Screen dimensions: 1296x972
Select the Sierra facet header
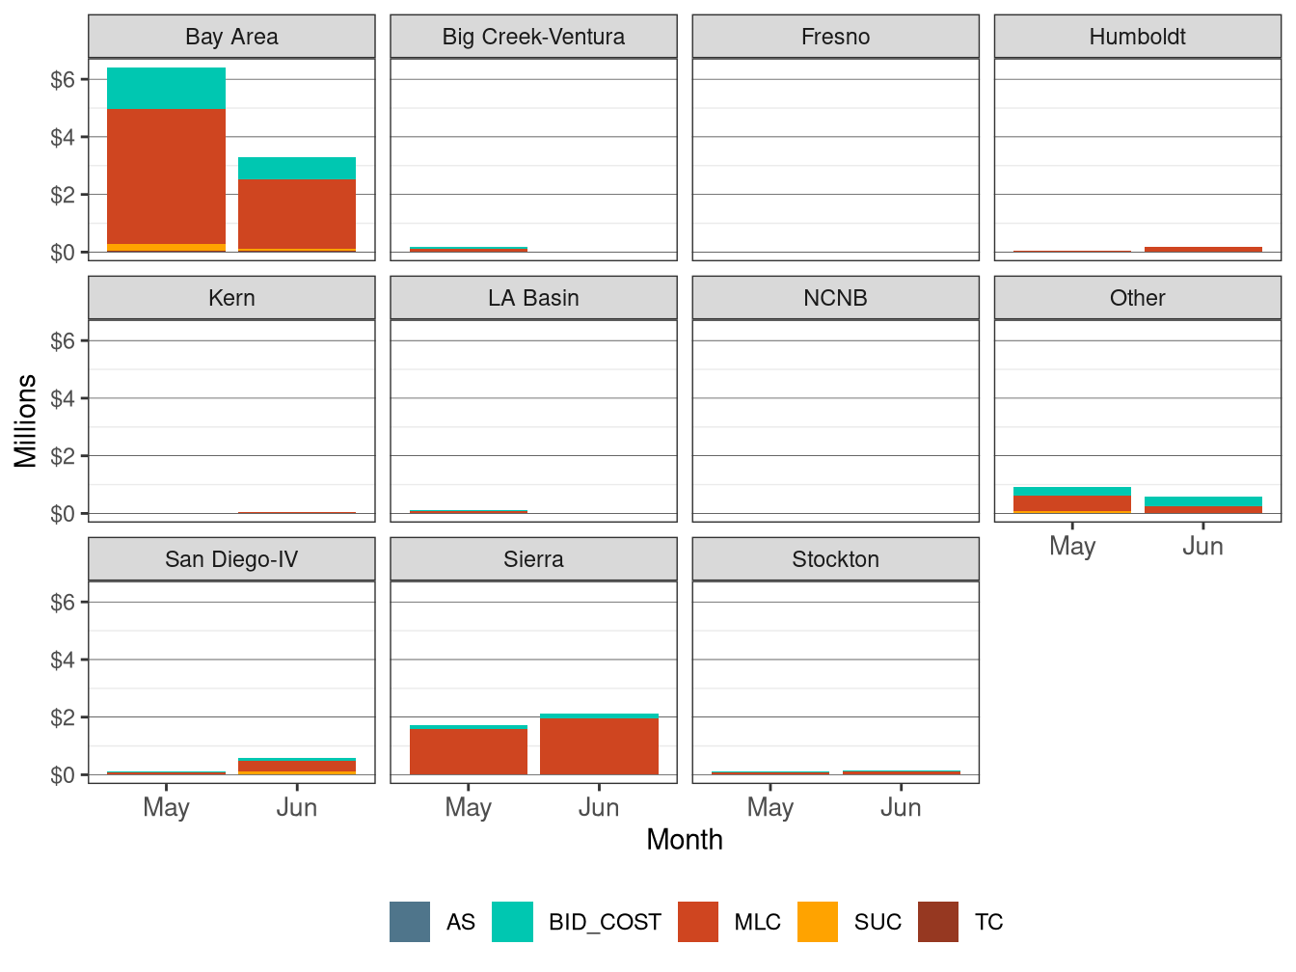pyautogui.click(x=533, y=559)
